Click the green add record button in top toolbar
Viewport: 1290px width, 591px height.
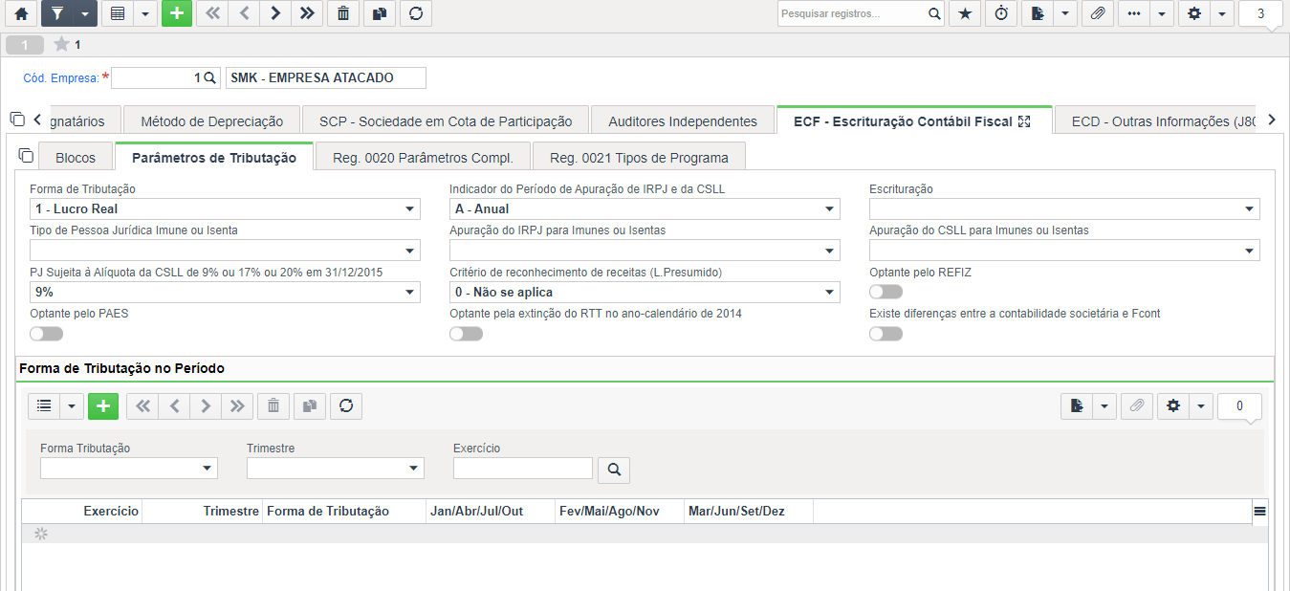[177, 13]
